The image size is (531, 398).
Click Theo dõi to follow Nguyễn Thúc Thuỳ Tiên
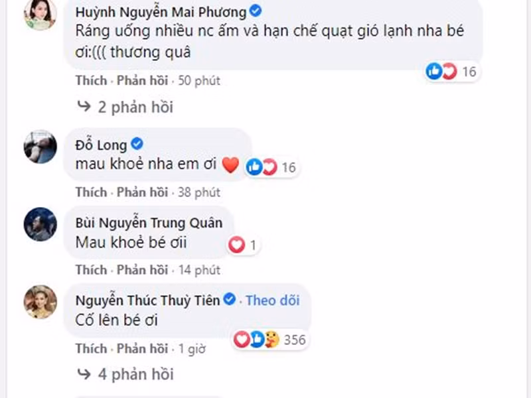tap(273, 300)
